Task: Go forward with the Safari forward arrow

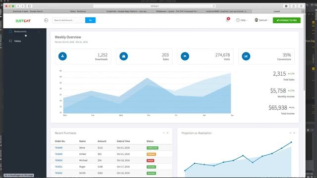Action: pos(23,6)
